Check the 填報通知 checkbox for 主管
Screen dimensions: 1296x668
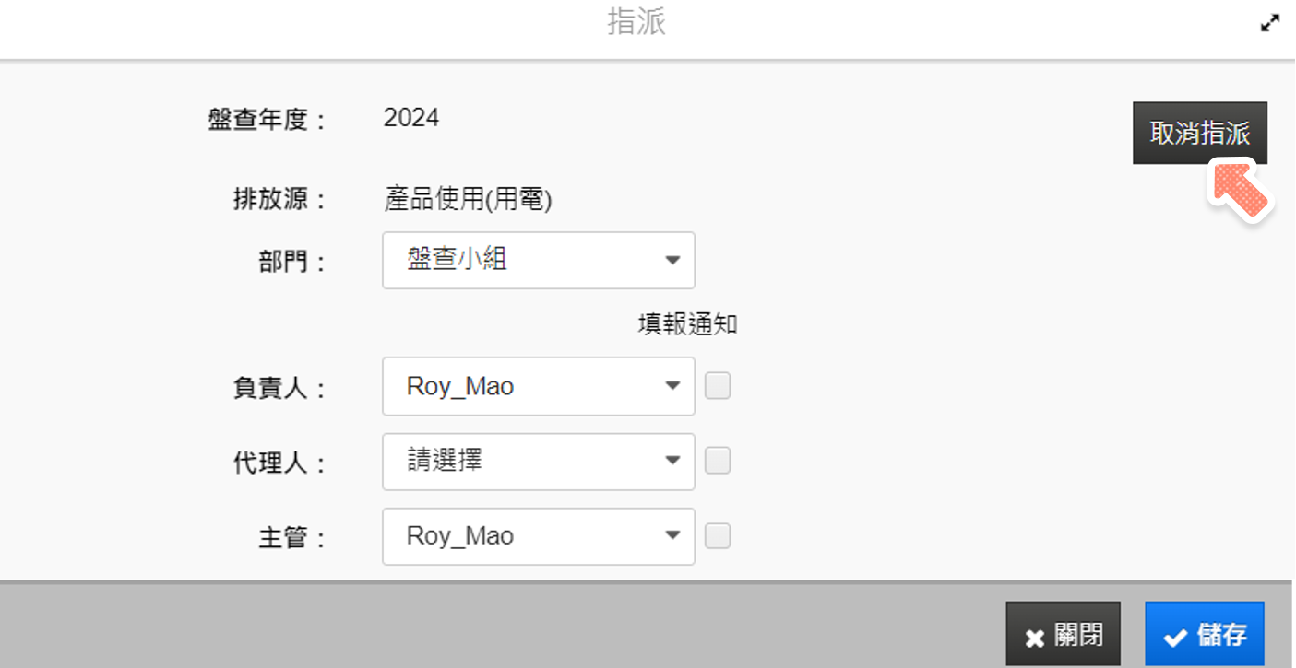(718, 536)
